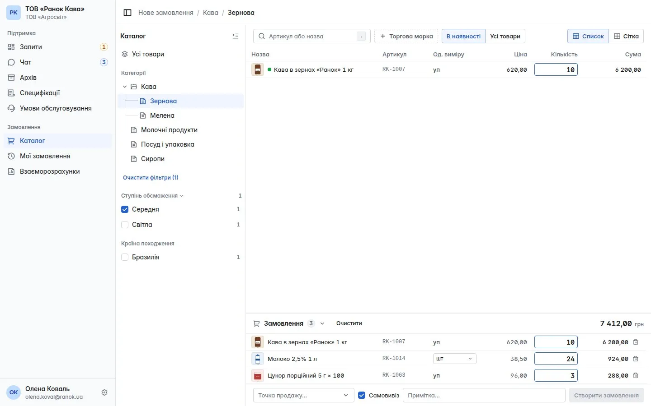The width and height of the screenshot is (651, 406).
Task: Check the Бразилія country filter
Action: click(125, 257)
